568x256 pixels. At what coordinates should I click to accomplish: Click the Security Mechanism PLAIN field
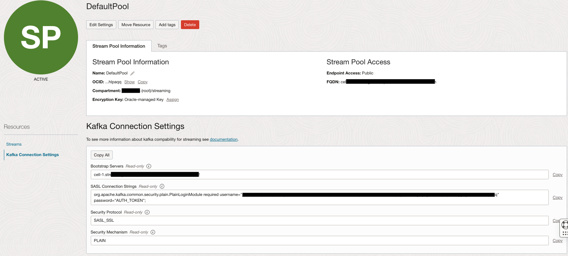[319, 241]
